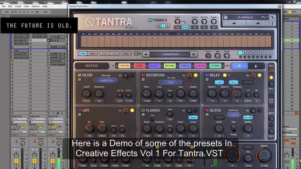Go to previous bank preset arrow
Image resolution: width=301 pixels, height=169 pixels.
(234, 23)
